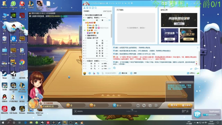Image resolution: width=222 pixels, height=125 pixels.
Task: Click the YY channel list scrollbar
Action: [x=111, y=26]
